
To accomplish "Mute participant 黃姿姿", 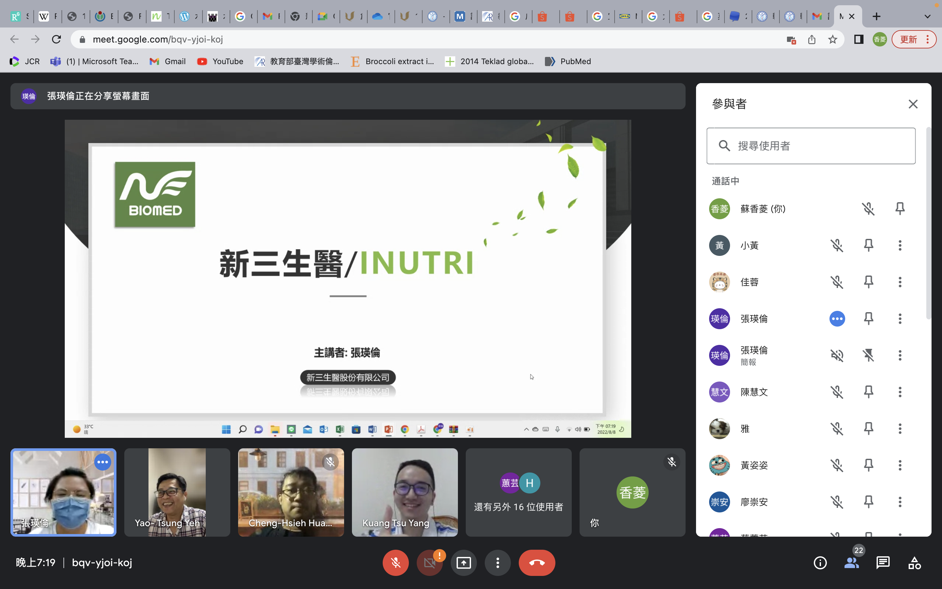I will pyautogui.click(x=837, y=465).
